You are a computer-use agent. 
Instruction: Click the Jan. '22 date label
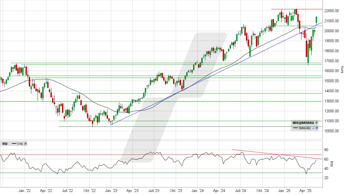click(25, 191)
